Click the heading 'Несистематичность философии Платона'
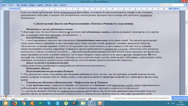 pyautogui.click(x=50, y=71)
